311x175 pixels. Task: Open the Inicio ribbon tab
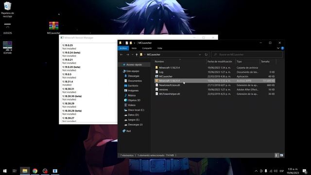point(134,48)
